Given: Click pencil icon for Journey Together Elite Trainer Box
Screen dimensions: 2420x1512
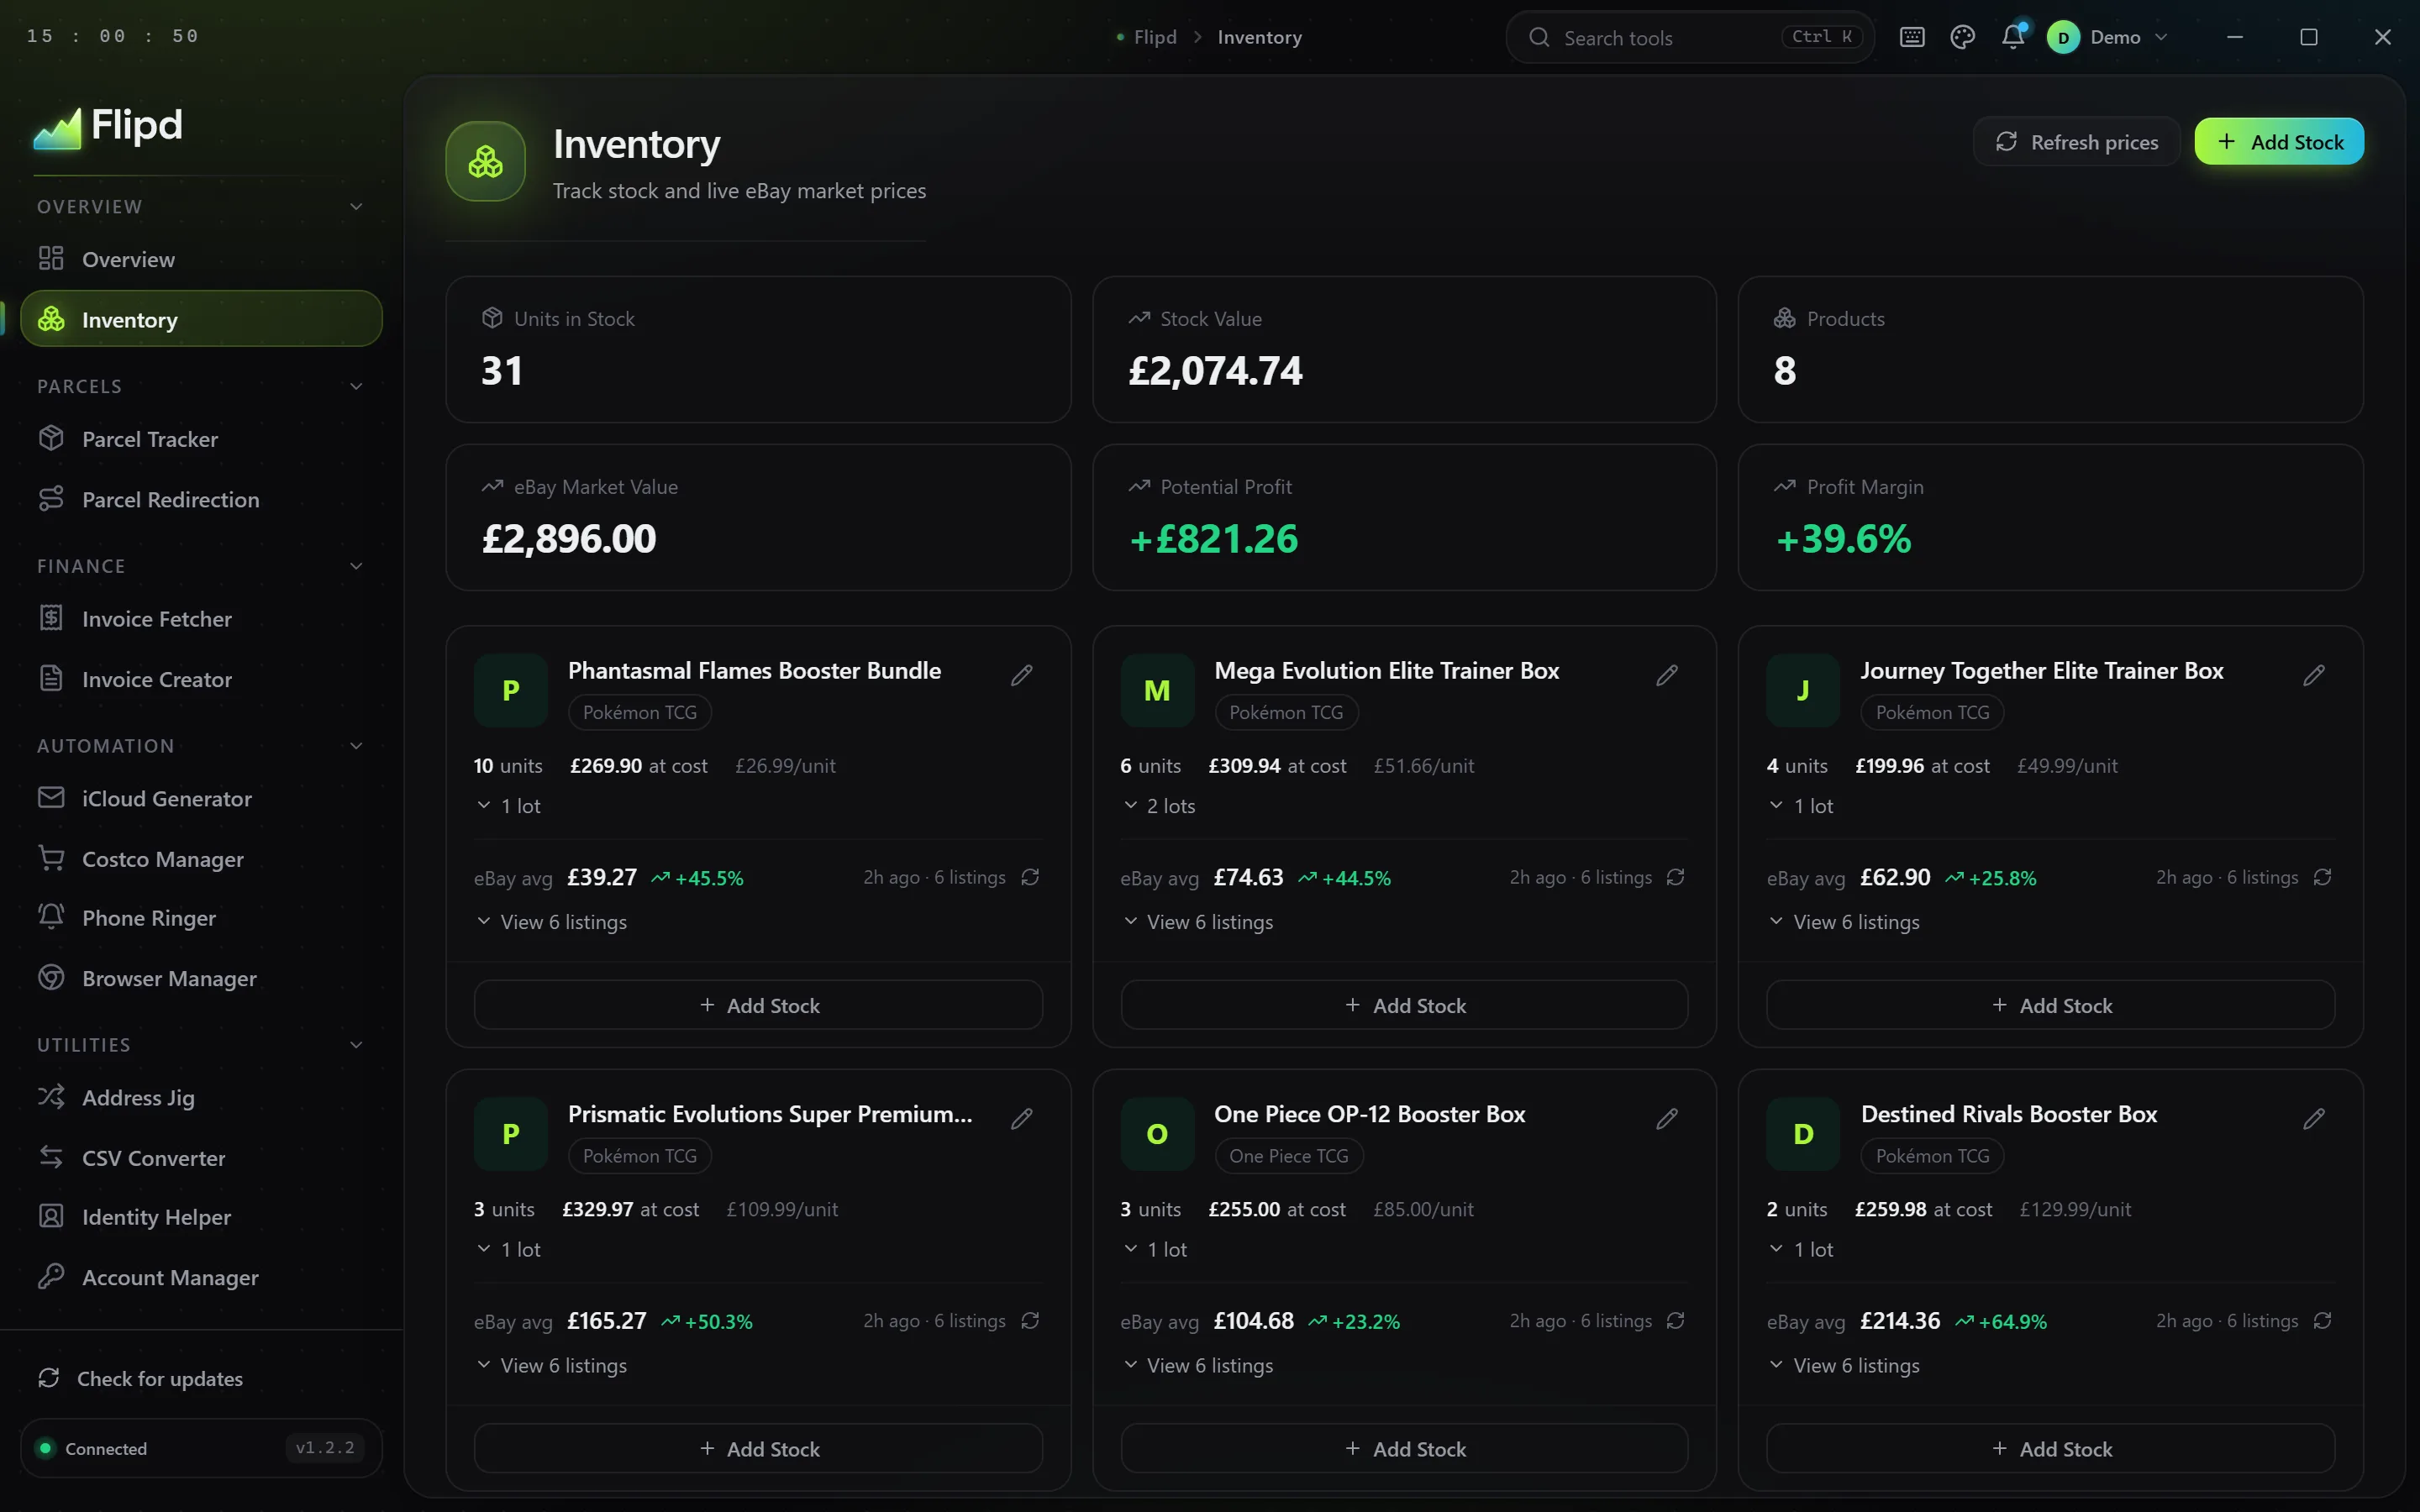Looking at the screenshot, I should point(2313,675).
